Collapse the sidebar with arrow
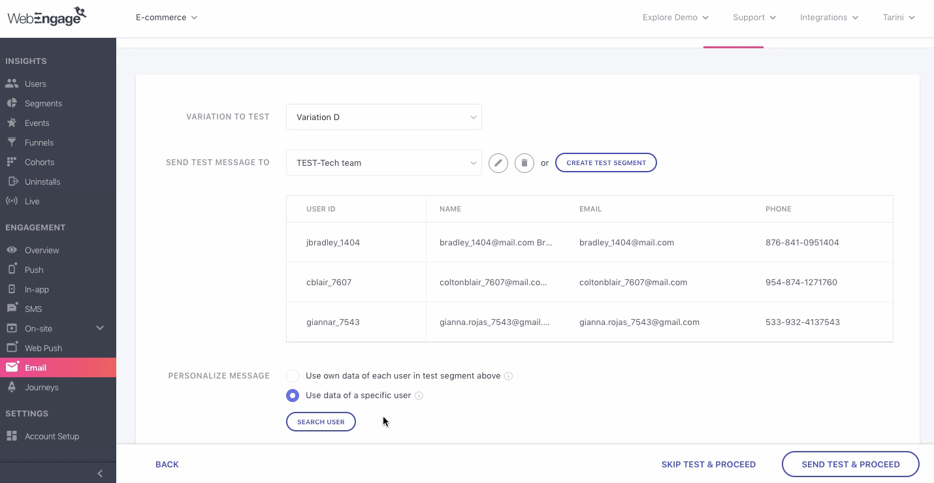Viewport: 934px width, 483px height. tap(100, 473)
